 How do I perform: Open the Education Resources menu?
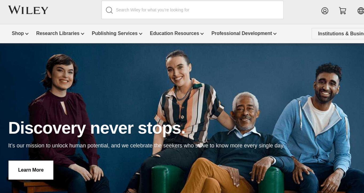click(177, 33)
